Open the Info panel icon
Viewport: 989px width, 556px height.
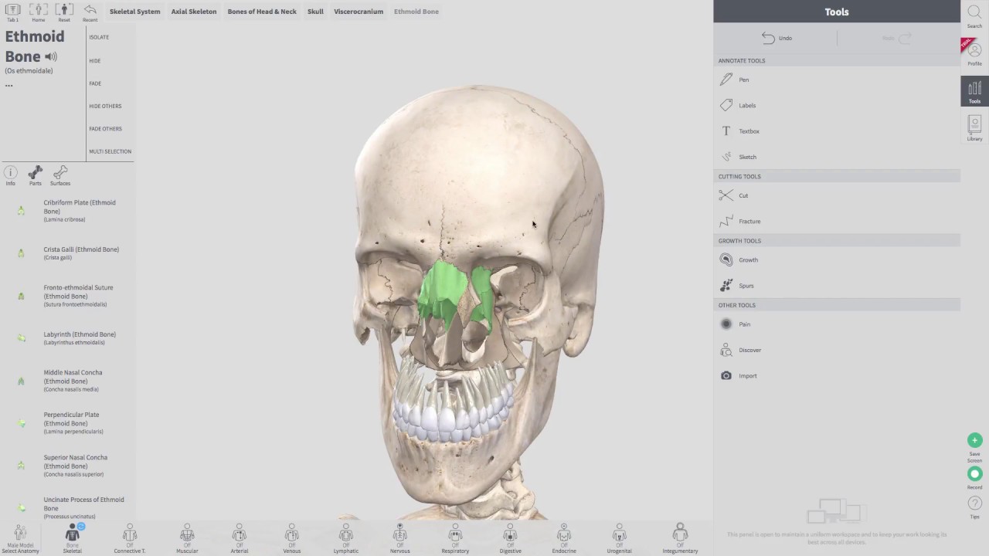point(11,175)
